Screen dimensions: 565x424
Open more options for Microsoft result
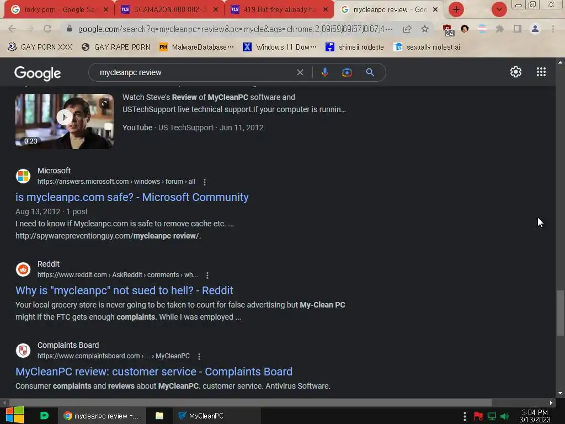(205, 182)
